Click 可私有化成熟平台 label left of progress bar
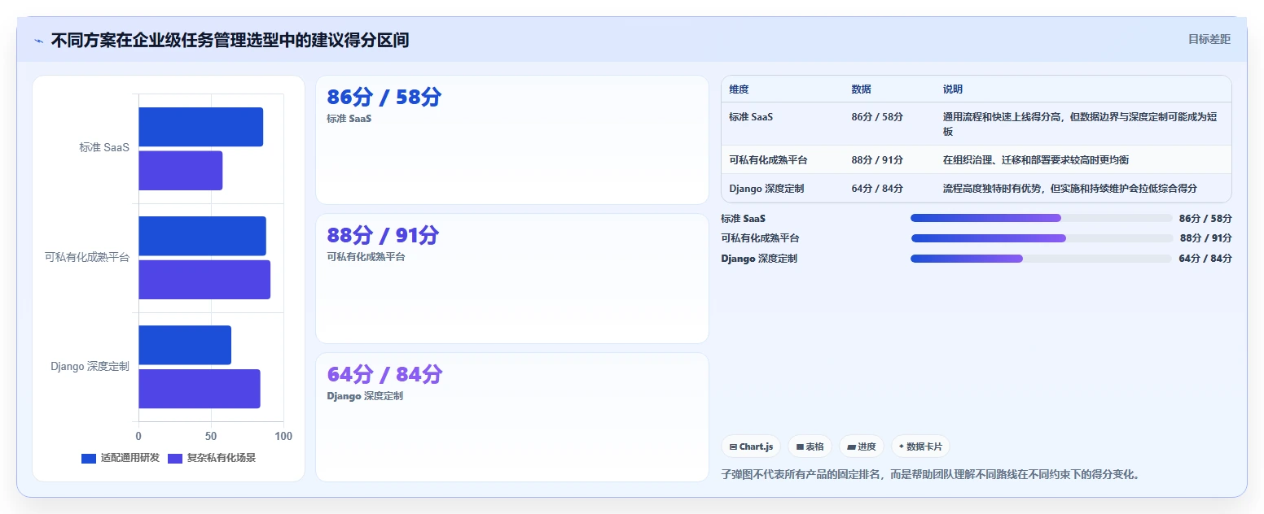The height and width of the screenshot is (514, 1264). 760,238
